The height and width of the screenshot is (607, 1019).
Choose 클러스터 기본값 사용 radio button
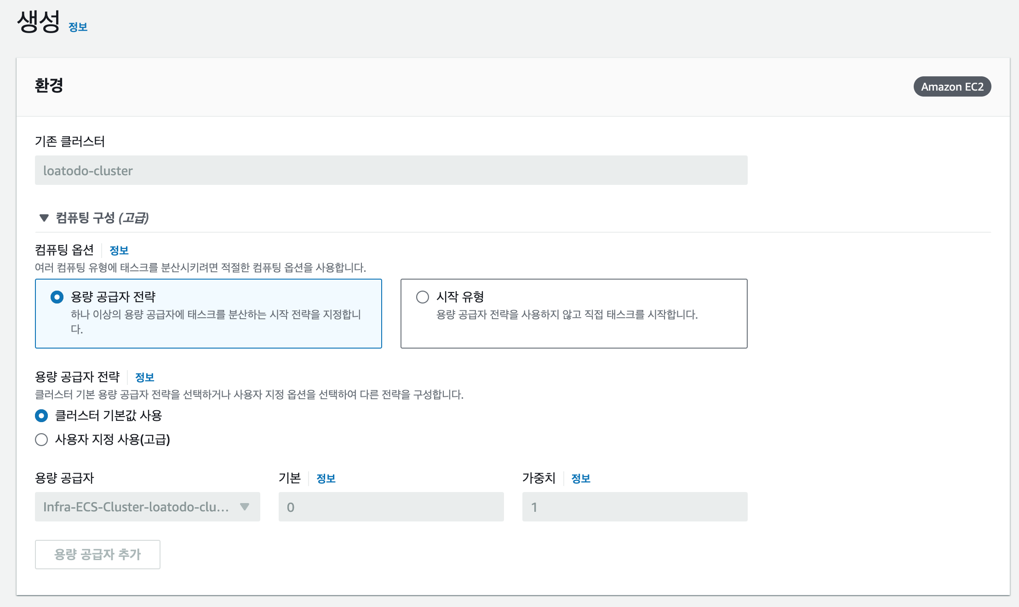pos(41,416)
